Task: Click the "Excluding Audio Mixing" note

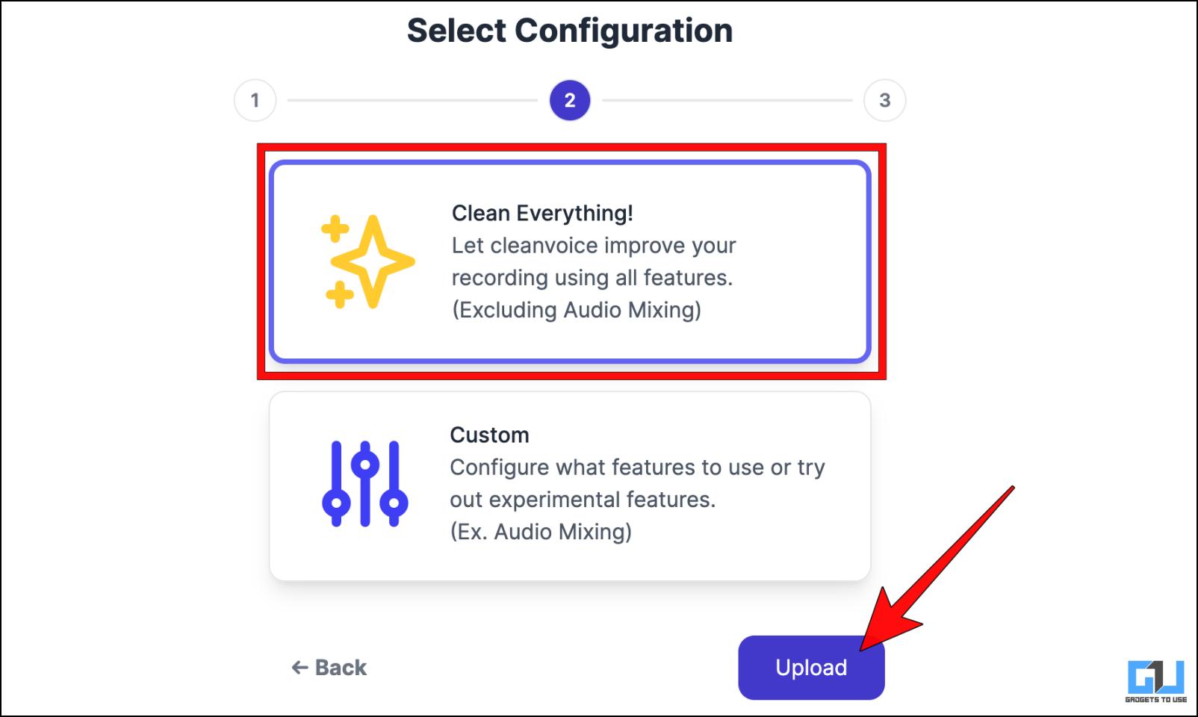Action: click(x=577, y=310)
